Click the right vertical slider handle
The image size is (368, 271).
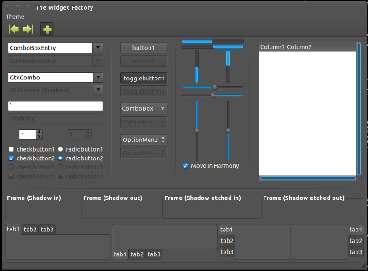tap(228, 130)
